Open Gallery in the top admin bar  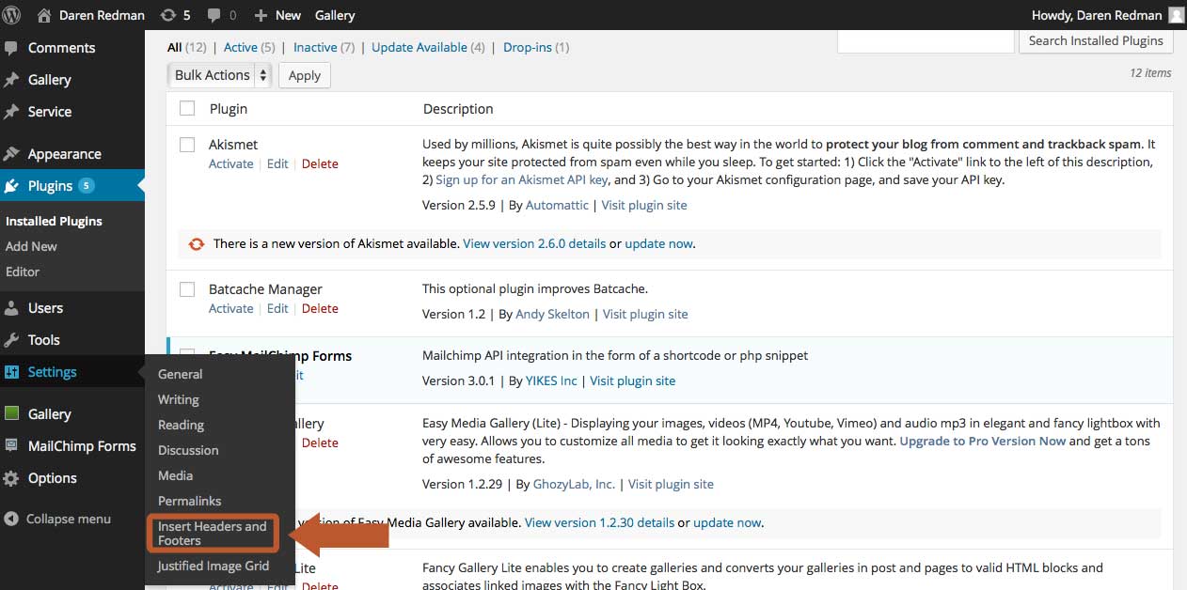(x=335, y=15)
